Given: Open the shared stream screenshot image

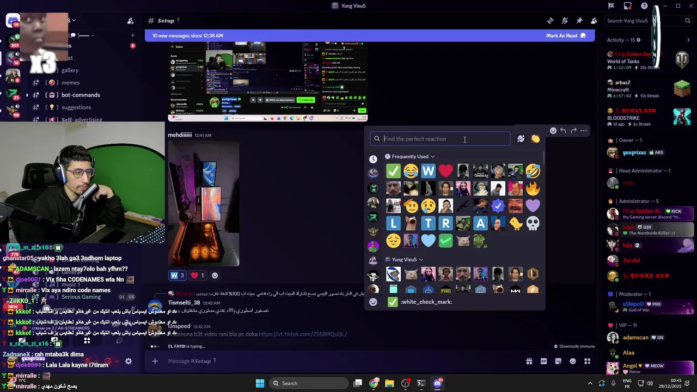Looking at the screenshot, I should (268, 82).
